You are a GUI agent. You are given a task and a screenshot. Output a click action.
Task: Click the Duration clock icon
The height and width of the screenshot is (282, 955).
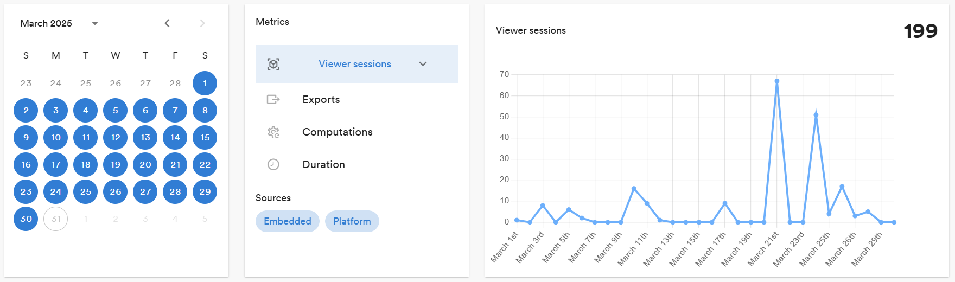[273, 164]
